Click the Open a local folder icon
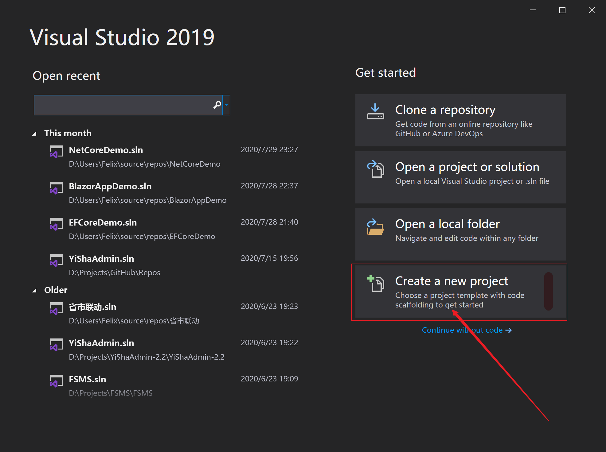606x452 pixels. [375, 227]
